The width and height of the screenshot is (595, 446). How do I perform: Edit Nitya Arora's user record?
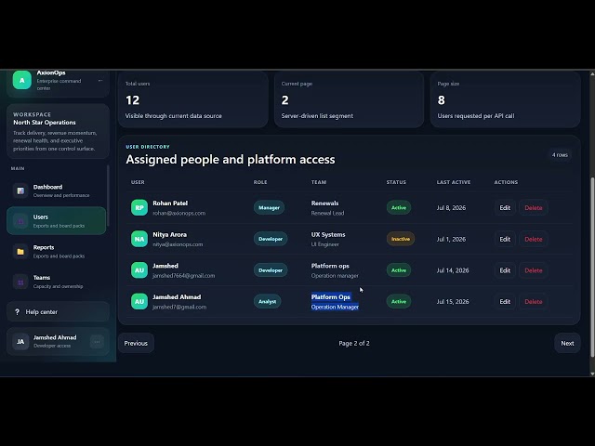point(505,239)
